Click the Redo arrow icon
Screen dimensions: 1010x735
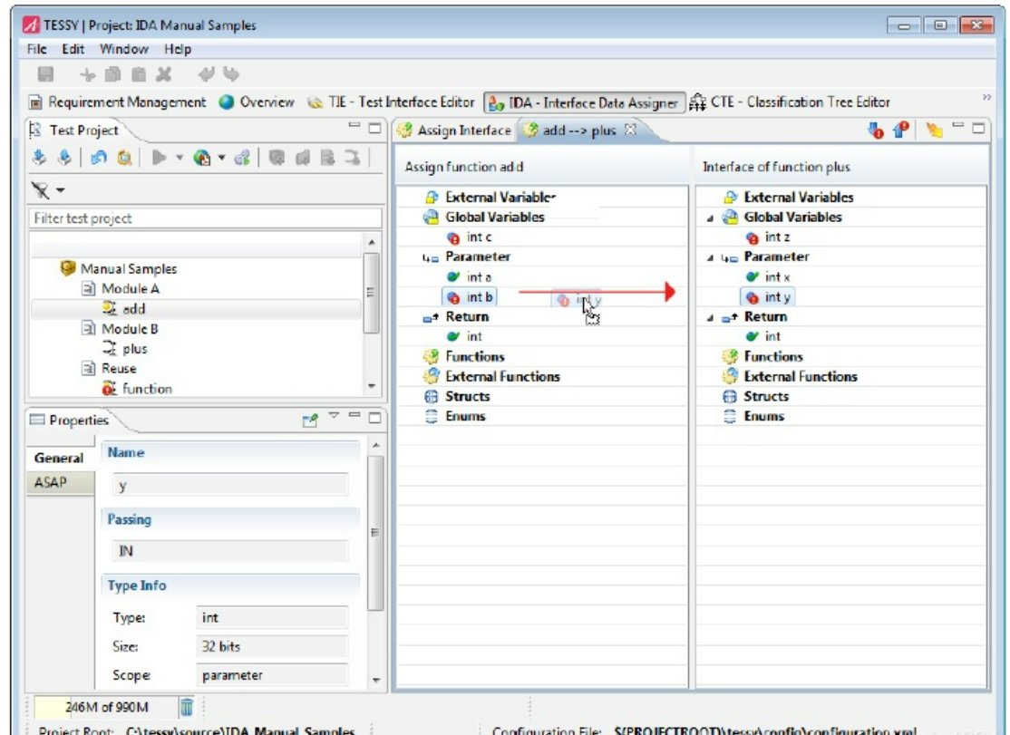click(231, 74)
